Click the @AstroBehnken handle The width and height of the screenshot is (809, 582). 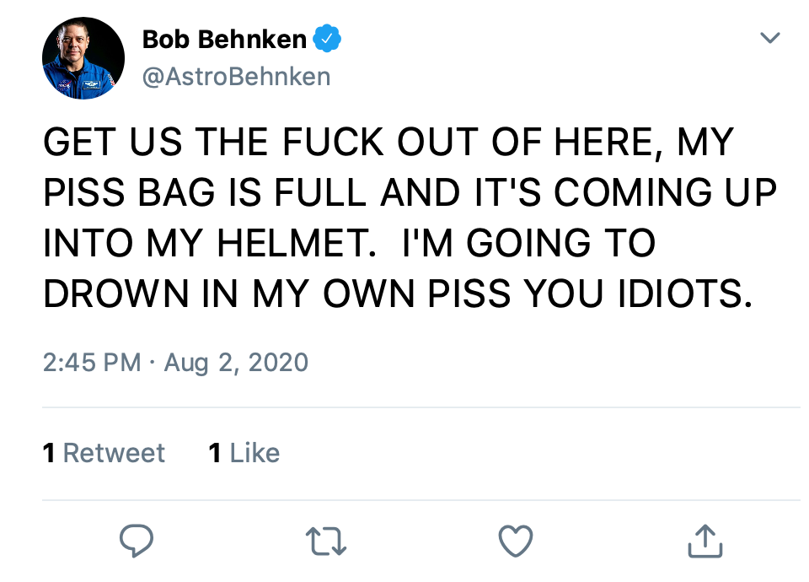pos(236,78)
